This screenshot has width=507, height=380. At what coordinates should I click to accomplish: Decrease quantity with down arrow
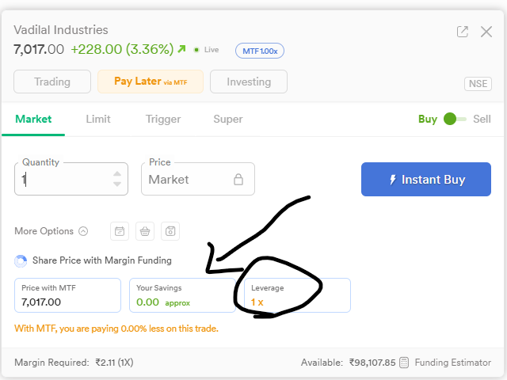(x=117, y=184)
